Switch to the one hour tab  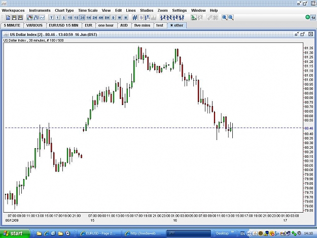[105, 25]
